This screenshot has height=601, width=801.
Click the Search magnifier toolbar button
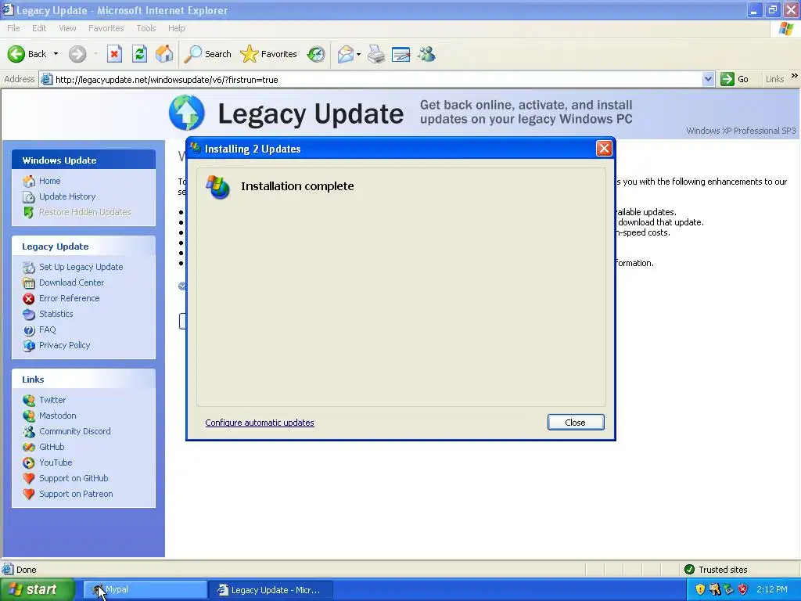(207, 54)
